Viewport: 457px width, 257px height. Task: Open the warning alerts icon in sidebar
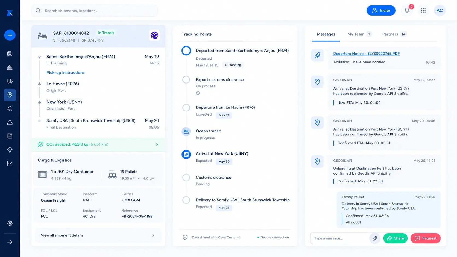tap(10, 122)
